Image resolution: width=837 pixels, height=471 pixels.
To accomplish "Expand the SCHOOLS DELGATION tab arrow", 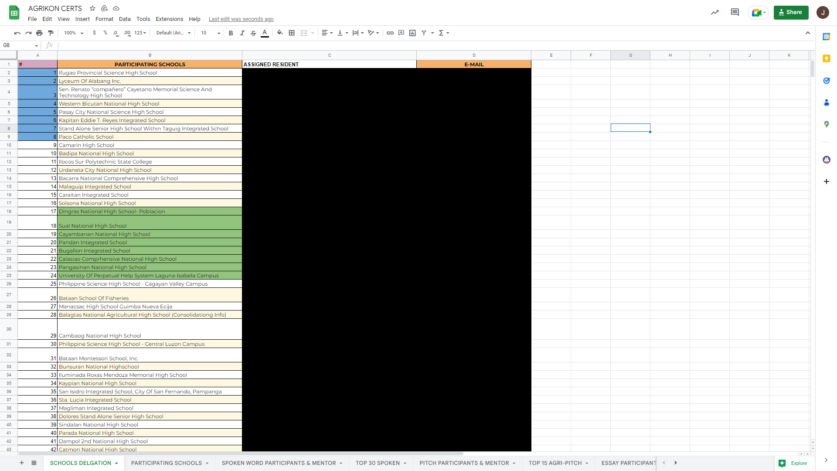I will (x=116, y=463).
